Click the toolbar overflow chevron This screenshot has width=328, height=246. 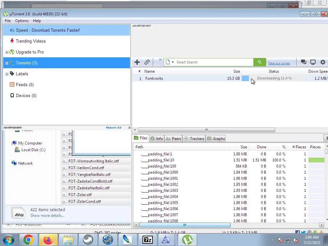[x=160, y=59]
